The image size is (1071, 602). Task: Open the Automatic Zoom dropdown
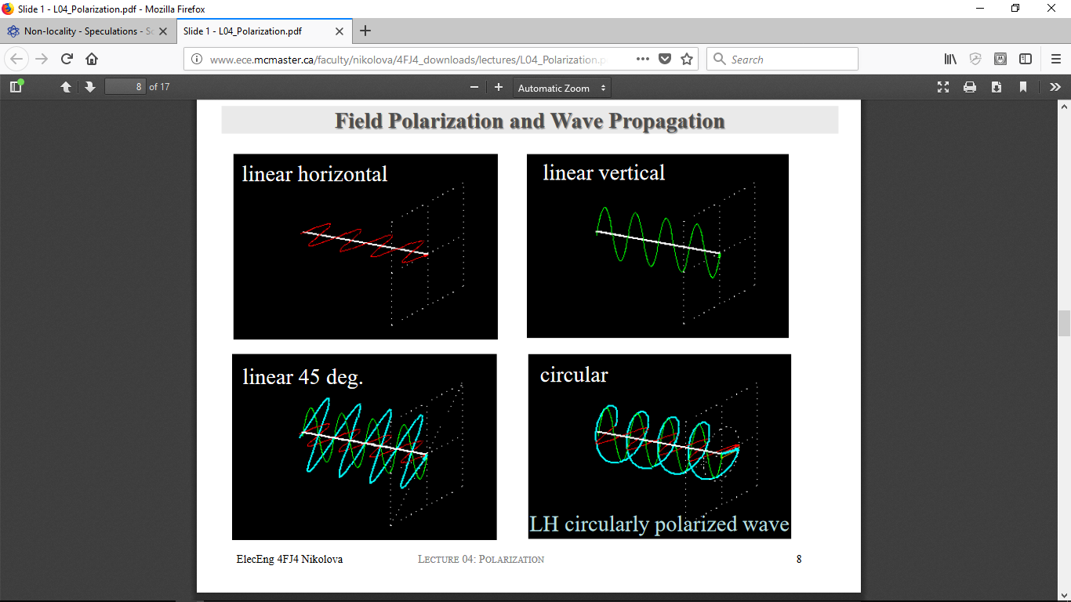pos(562,88)
